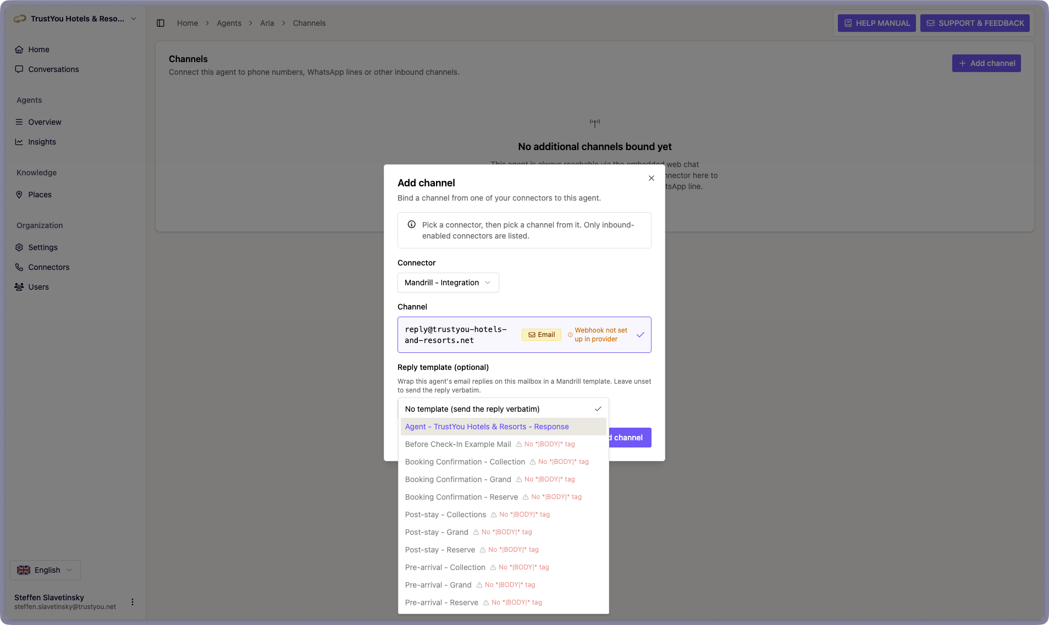Toggle the sidebar panel icon
Image resolution: width=1049 pixels, height=625 pixels.
pos(161,23)
